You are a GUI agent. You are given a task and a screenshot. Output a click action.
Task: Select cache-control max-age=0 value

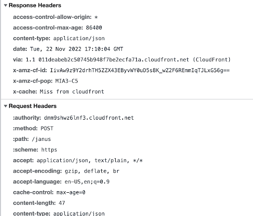[x=71, y=192]
